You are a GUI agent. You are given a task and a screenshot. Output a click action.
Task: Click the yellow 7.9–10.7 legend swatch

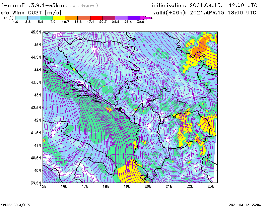[x=59, y=18]
